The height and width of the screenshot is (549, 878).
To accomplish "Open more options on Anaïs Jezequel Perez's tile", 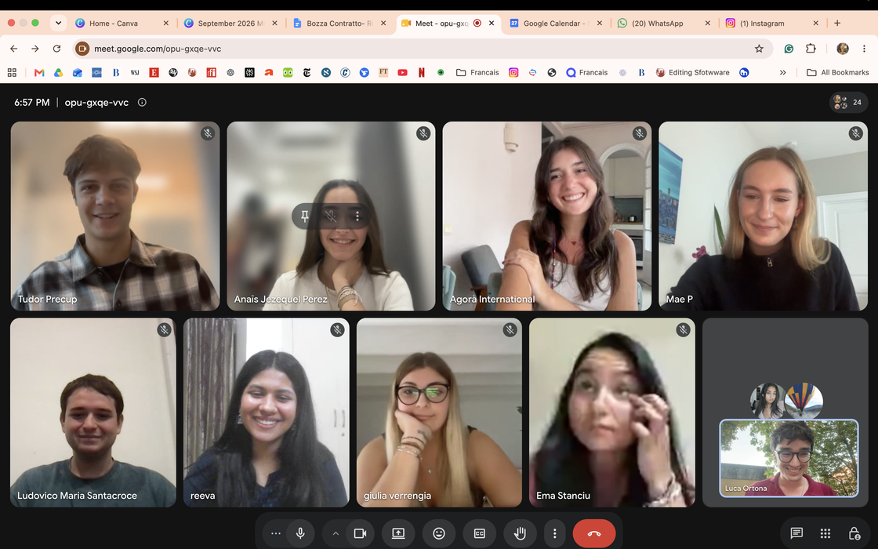I will 357,216.
